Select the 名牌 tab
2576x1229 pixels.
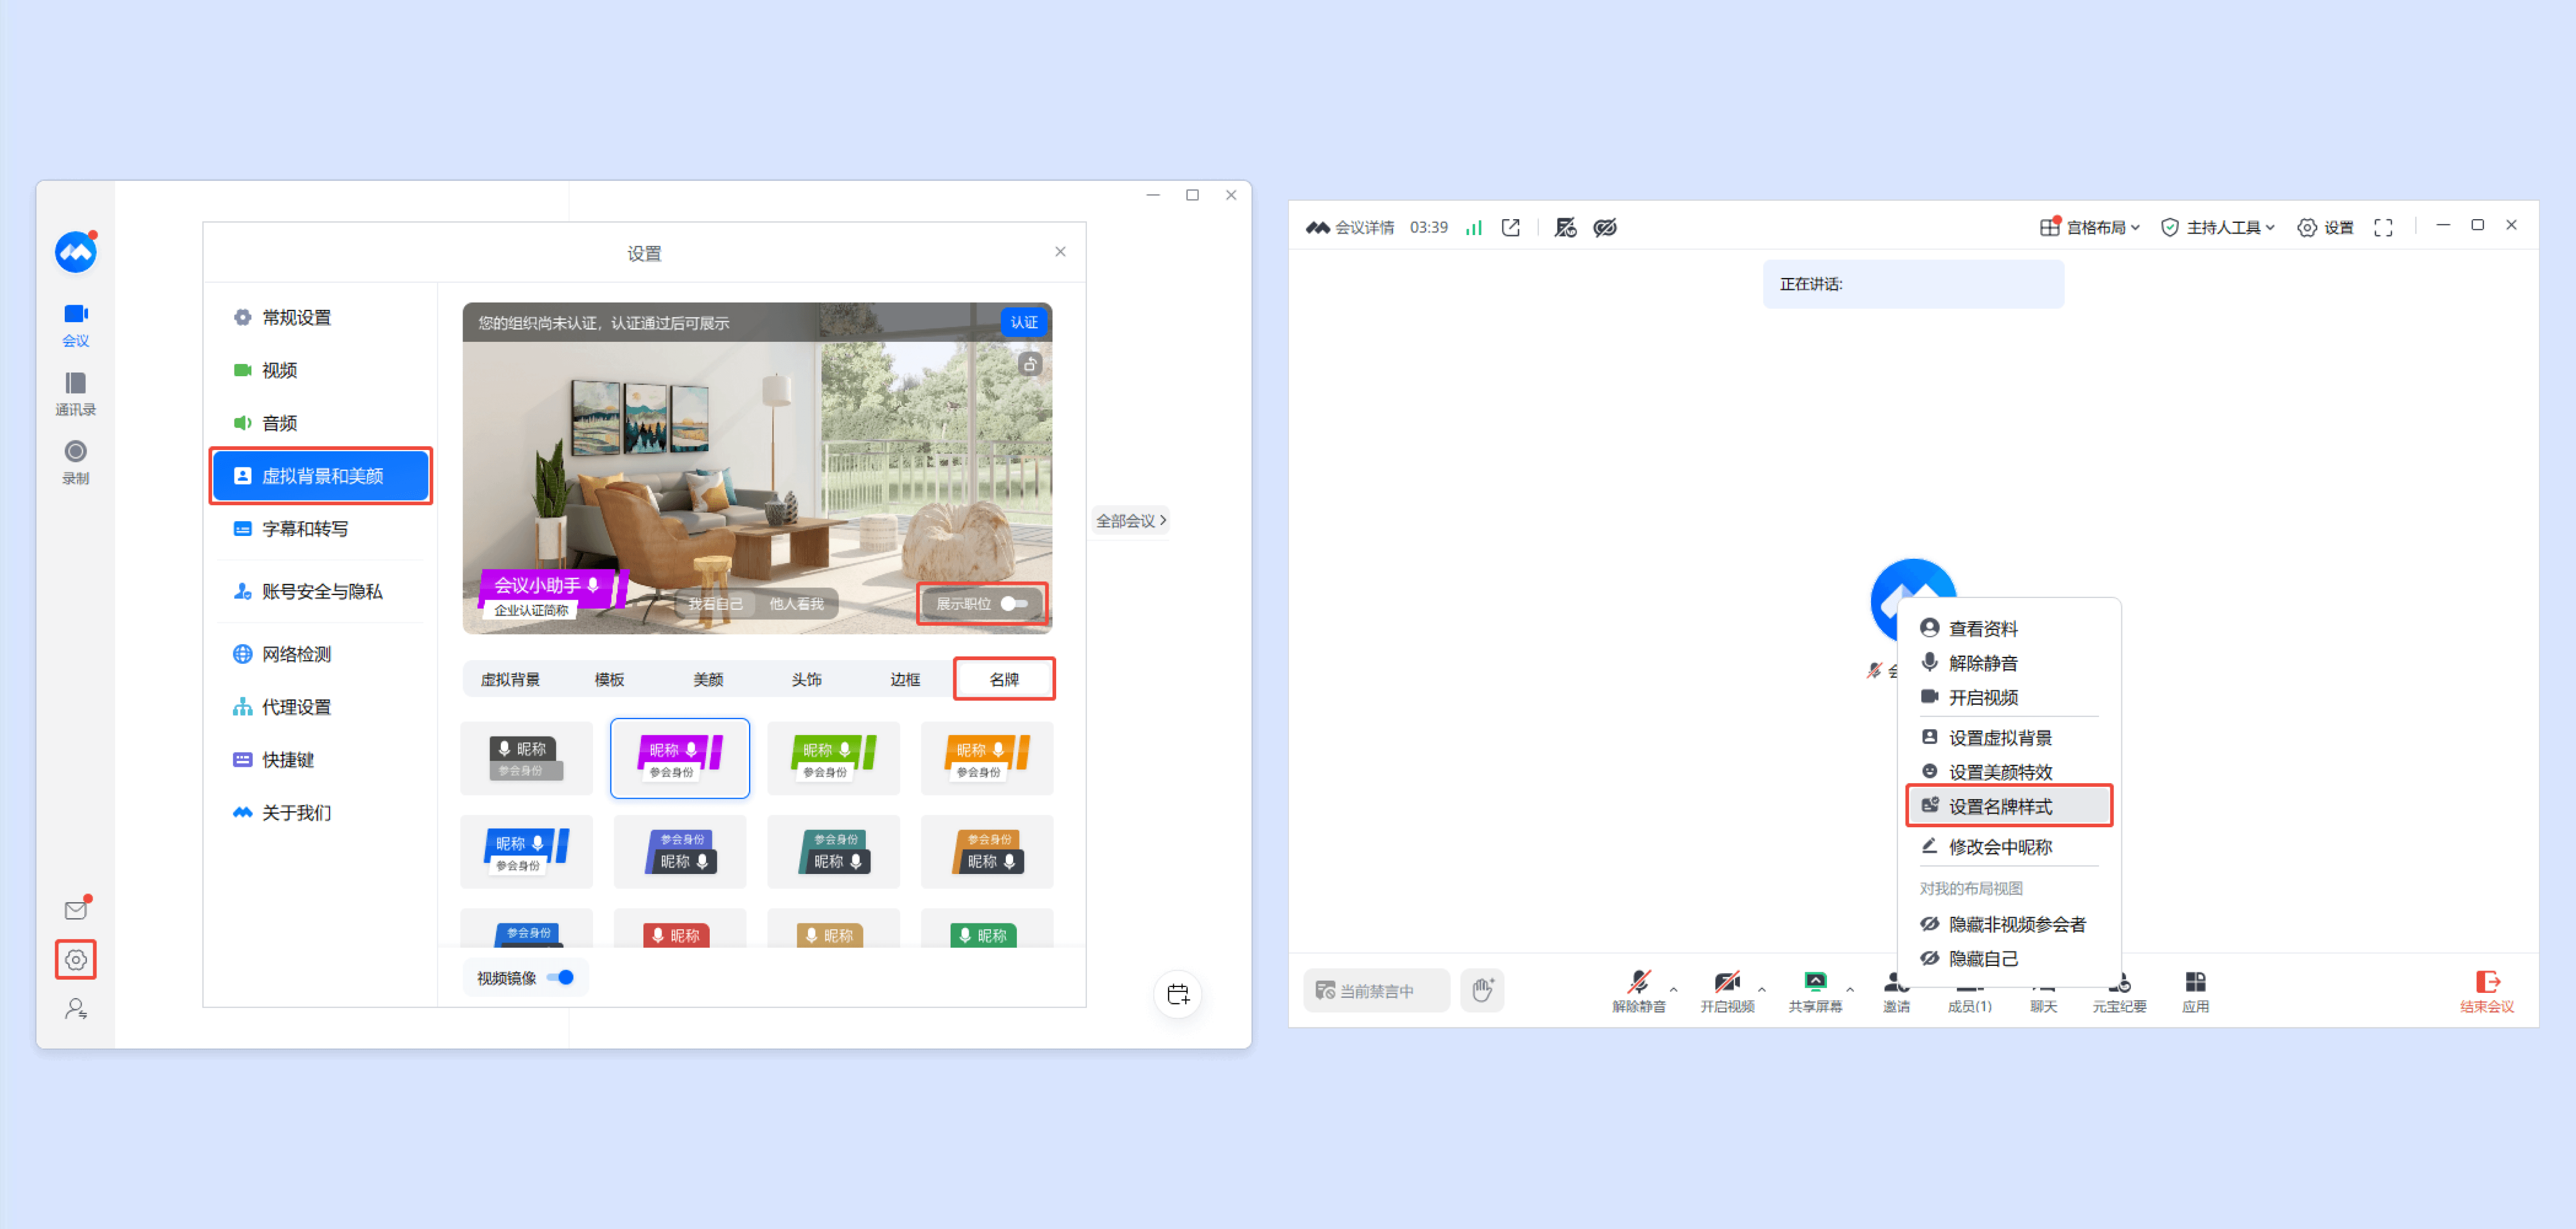(x=1004, y=680)
